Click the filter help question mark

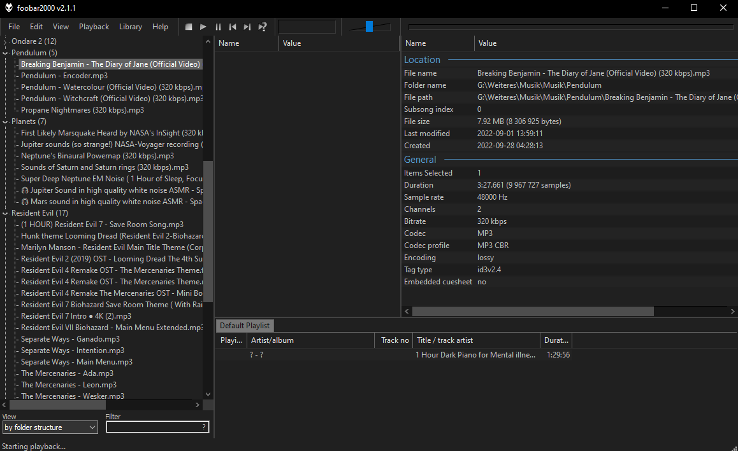click(204, 427)
